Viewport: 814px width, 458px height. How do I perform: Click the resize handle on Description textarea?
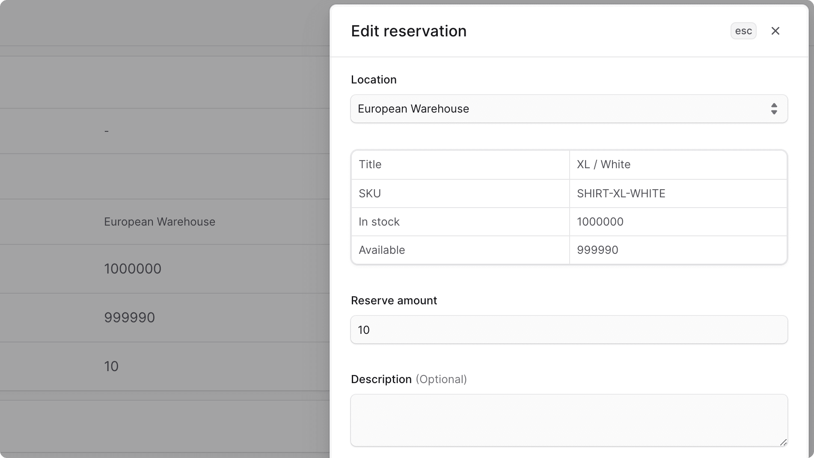[783, 443]
